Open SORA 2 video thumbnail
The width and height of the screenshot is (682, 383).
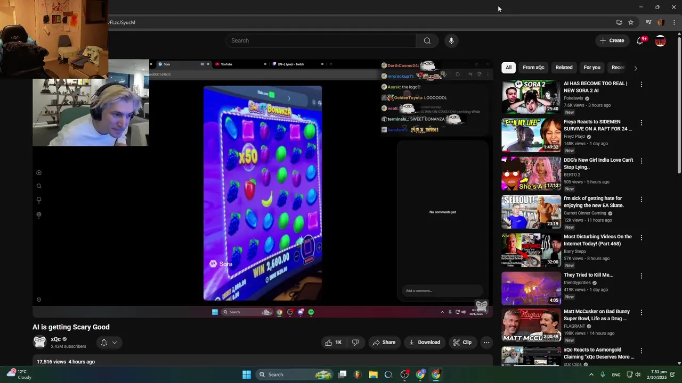(531, 97)
